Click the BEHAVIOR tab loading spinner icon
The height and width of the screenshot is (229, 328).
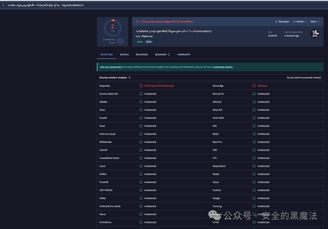tap(169, 55)
